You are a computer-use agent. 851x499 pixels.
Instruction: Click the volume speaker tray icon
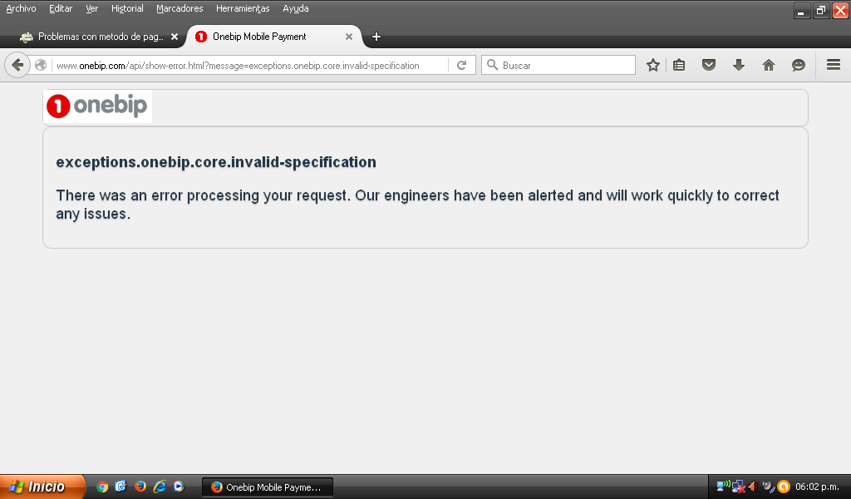[x=753, y=487]
